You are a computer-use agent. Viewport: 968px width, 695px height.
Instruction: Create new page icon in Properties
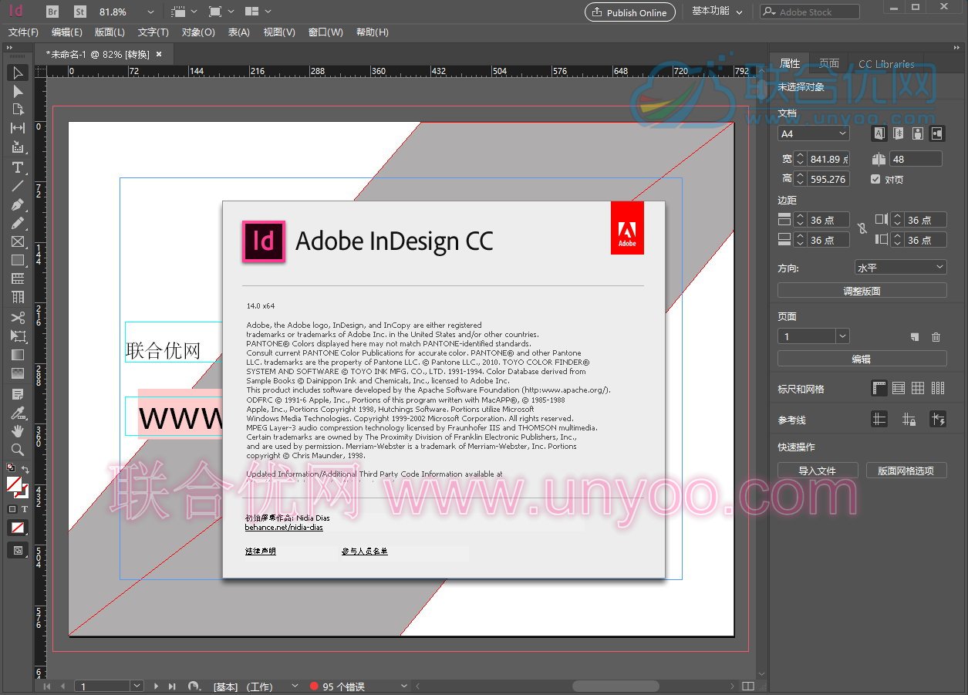coord(915,337)
